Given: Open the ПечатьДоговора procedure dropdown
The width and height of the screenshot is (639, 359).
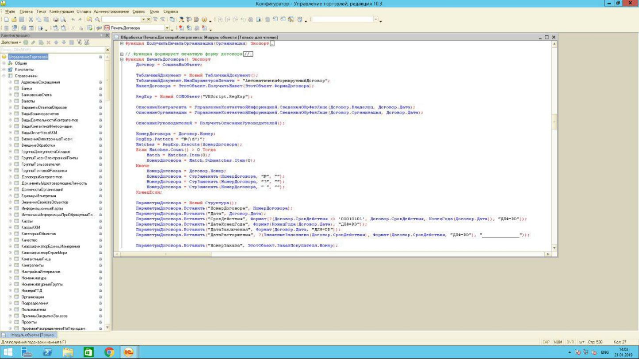Looking at the screenshot, I should (x=167, y=28).
